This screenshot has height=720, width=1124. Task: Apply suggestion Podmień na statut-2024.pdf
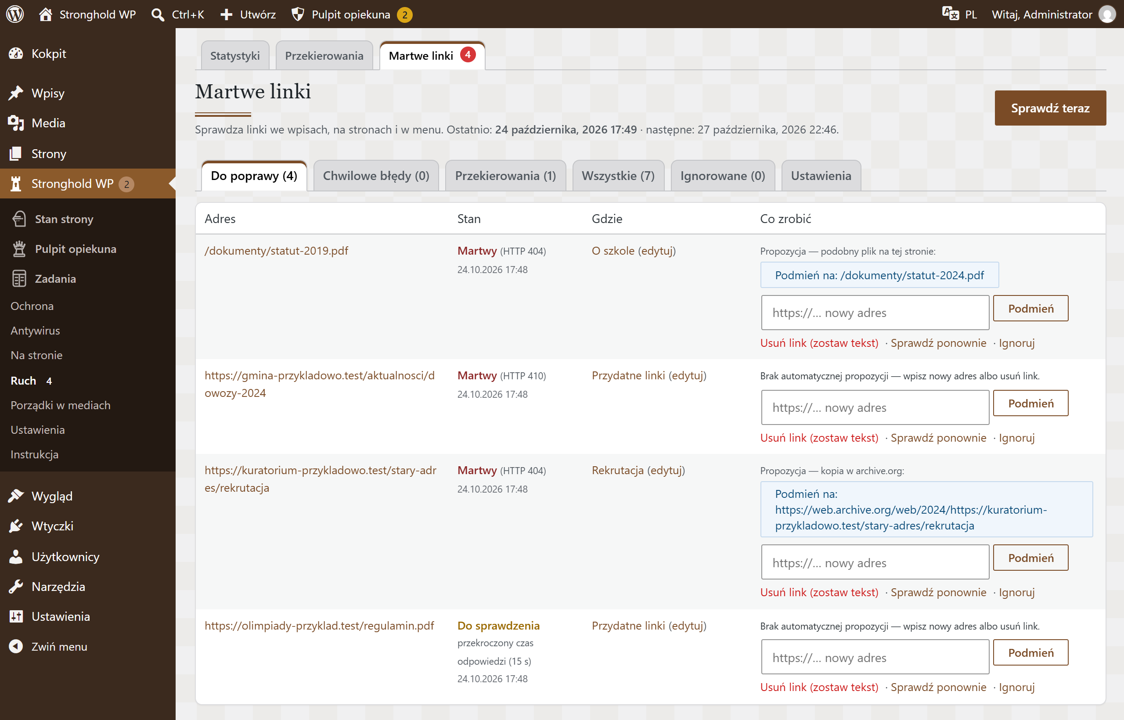pos(879,275)
